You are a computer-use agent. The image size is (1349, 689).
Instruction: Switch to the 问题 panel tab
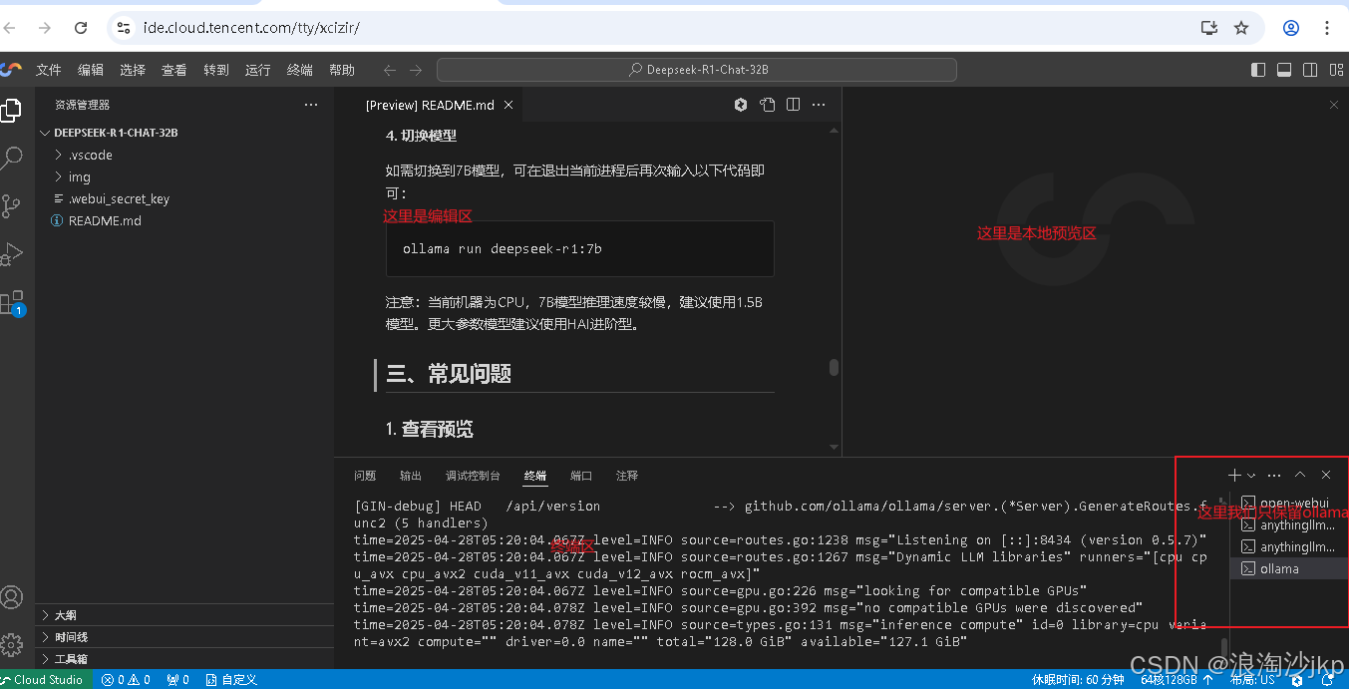(365, 476)
